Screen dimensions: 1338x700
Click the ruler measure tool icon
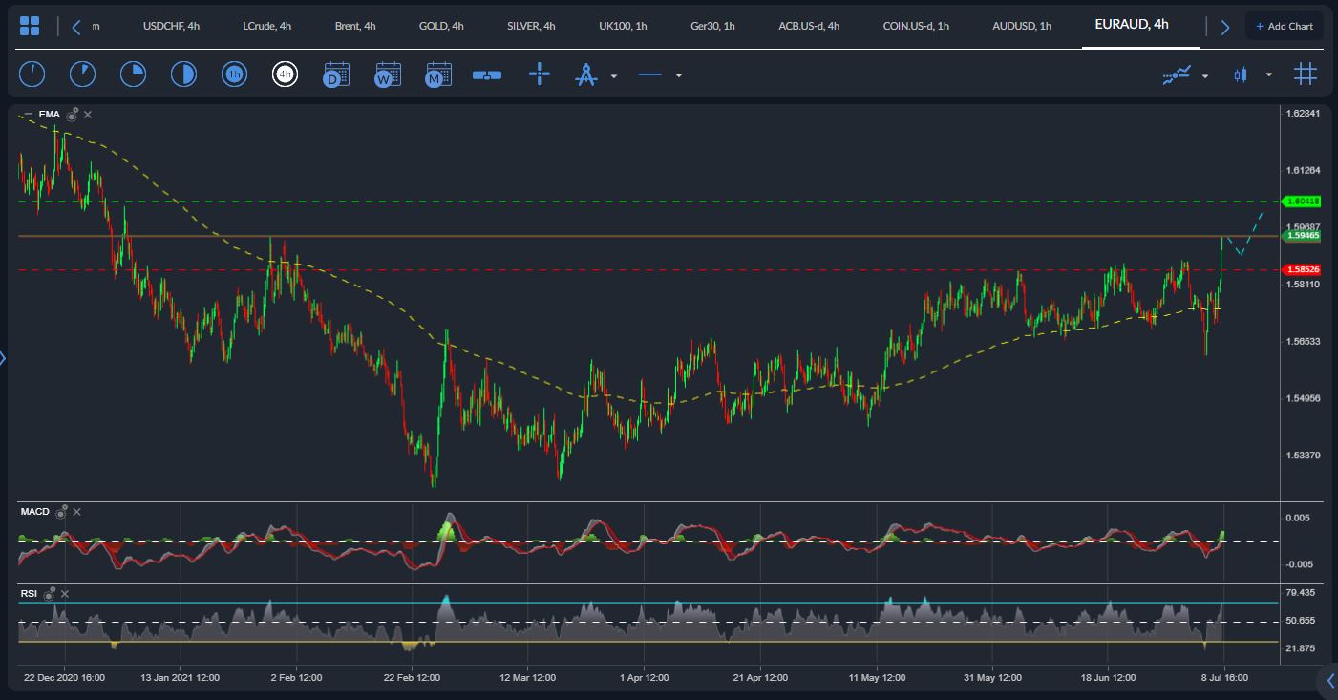click(487, 74)
